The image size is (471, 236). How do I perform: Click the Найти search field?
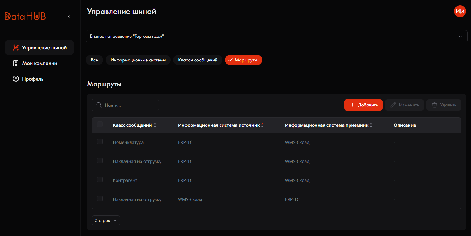[125, 105]
